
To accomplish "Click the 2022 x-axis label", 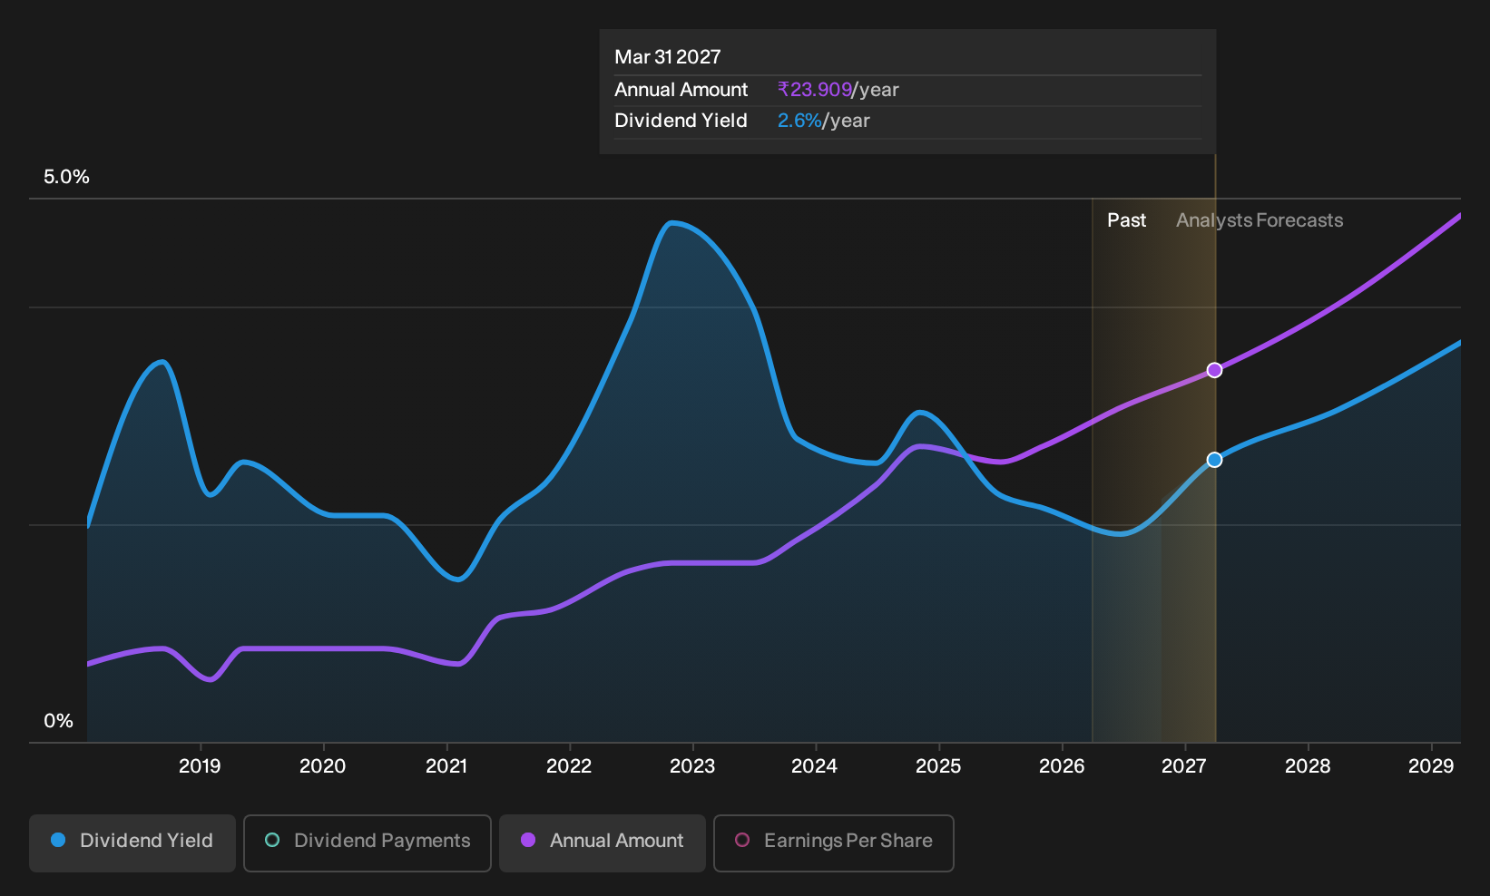I will tap(569, 766).
